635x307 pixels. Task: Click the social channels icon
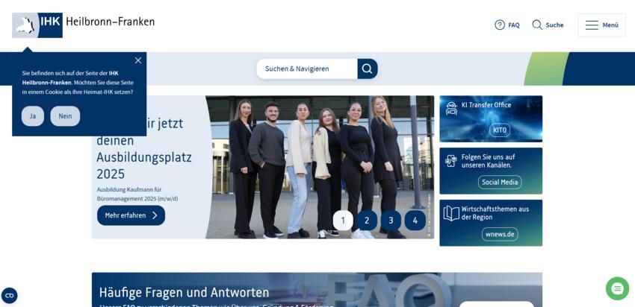tap(450, 160)
